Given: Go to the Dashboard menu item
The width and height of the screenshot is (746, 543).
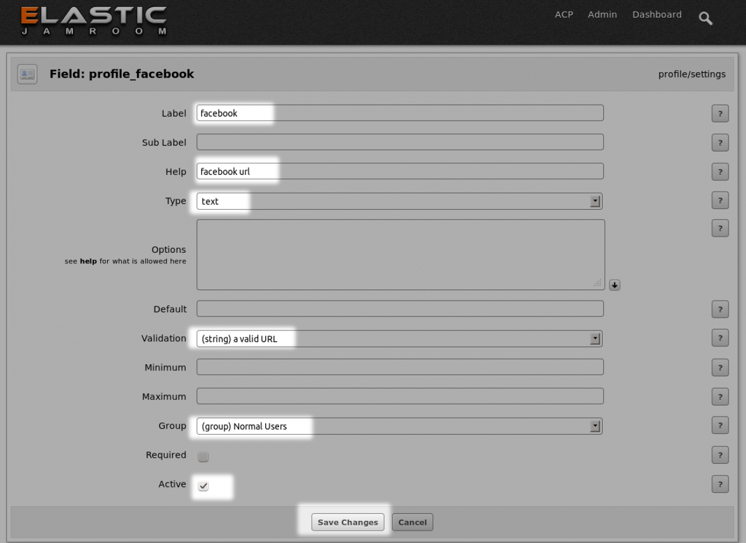Looking at the screenshot, I should pyautogui.click(x=657, y=15).
